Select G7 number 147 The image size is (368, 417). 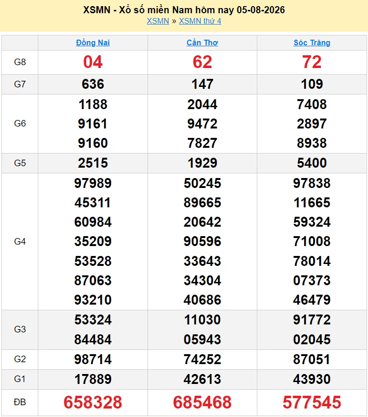click(x=202, y=84)
